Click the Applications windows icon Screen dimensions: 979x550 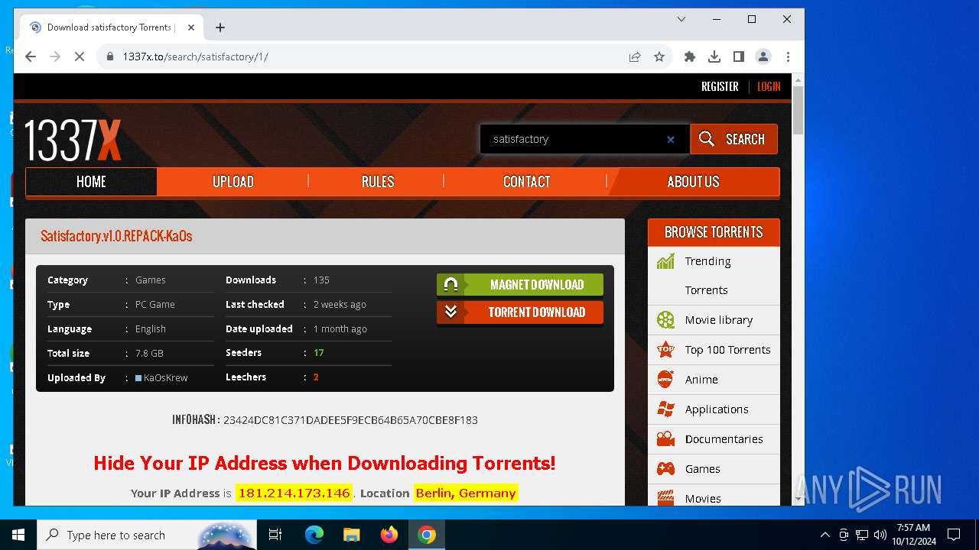point(665,409)
